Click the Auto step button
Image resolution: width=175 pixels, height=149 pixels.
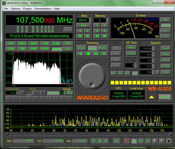tap(84, 25)
